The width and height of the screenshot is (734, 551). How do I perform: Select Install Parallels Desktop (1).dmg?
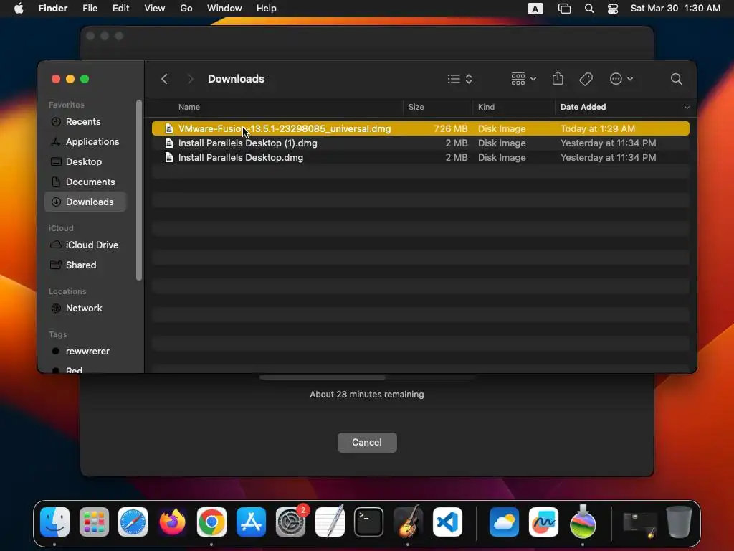[x=420, y=143]
